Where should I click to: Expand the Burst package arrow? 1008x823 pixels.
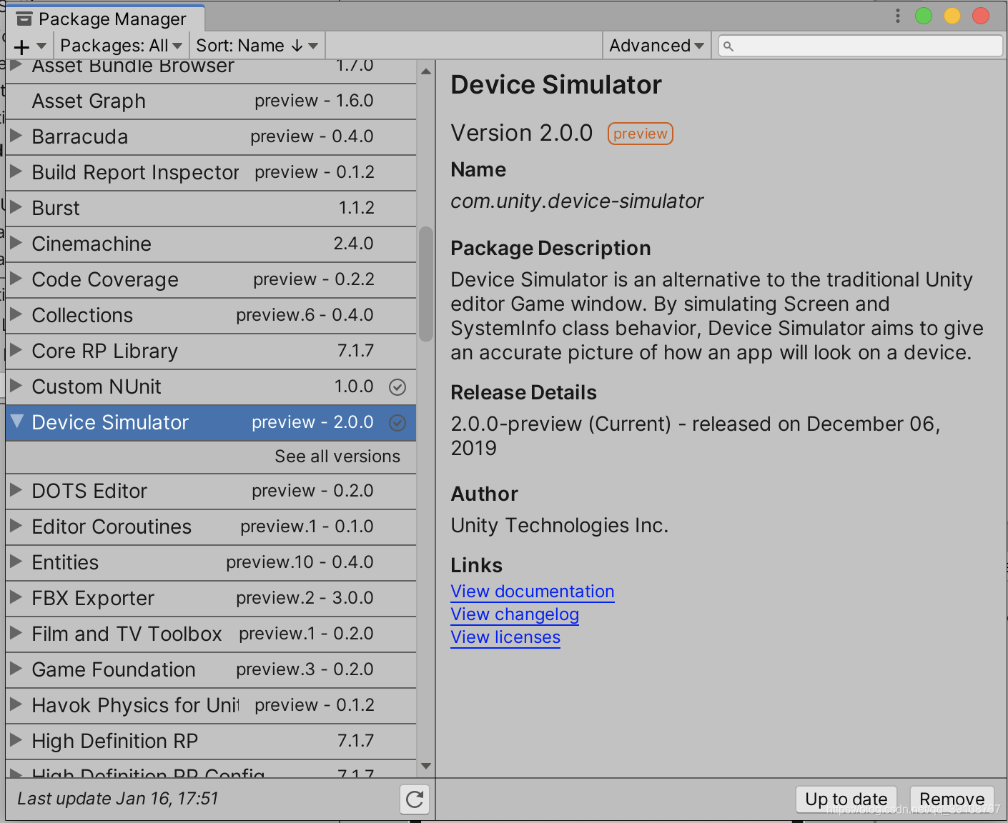[x=16, y=206]
